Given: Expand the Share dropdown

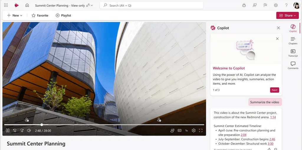Looking at the screenshot, I should [287, 15].
